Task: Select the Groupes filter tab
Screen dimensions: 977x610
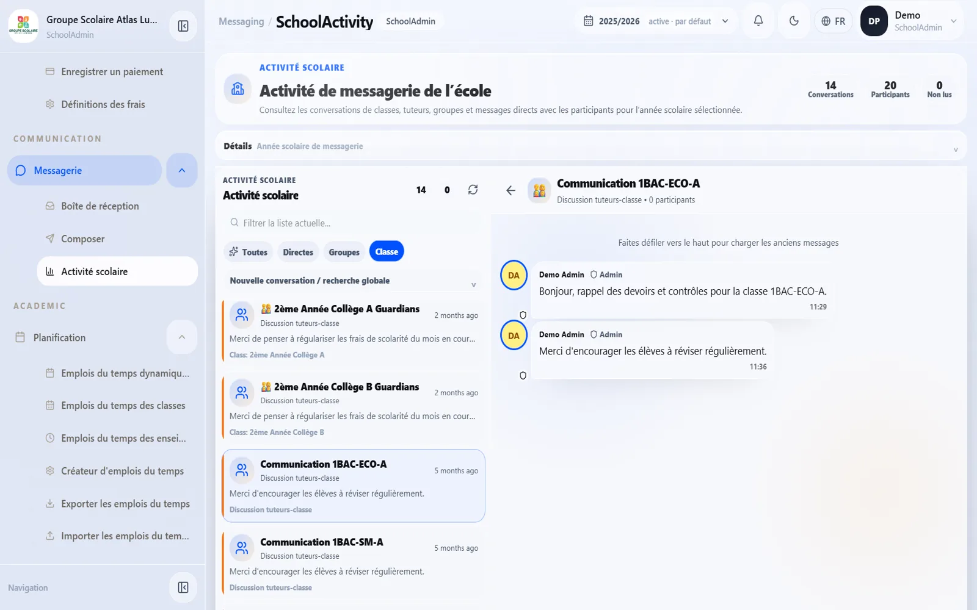Action: pyautogui.click(x=344, y=252)
